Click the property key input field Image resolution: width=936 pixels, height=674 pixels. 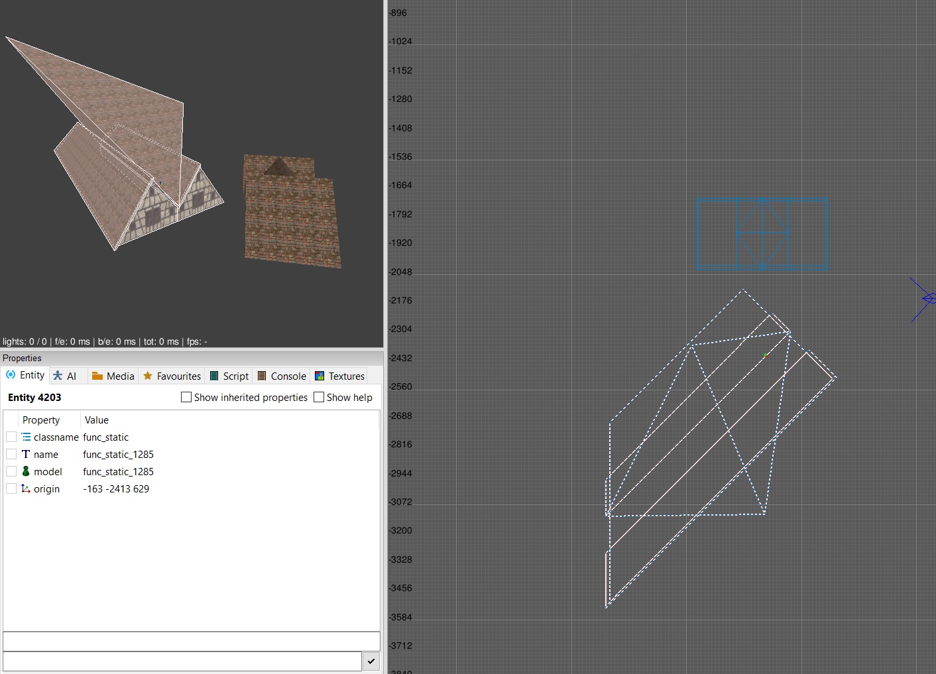pyautogui.click(x=191, y=641)
